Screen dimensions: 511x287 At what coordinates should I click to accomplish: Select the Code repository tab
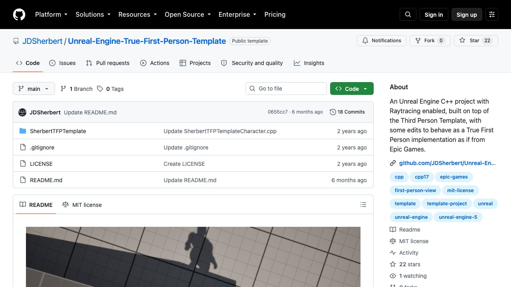pos(28,63)
